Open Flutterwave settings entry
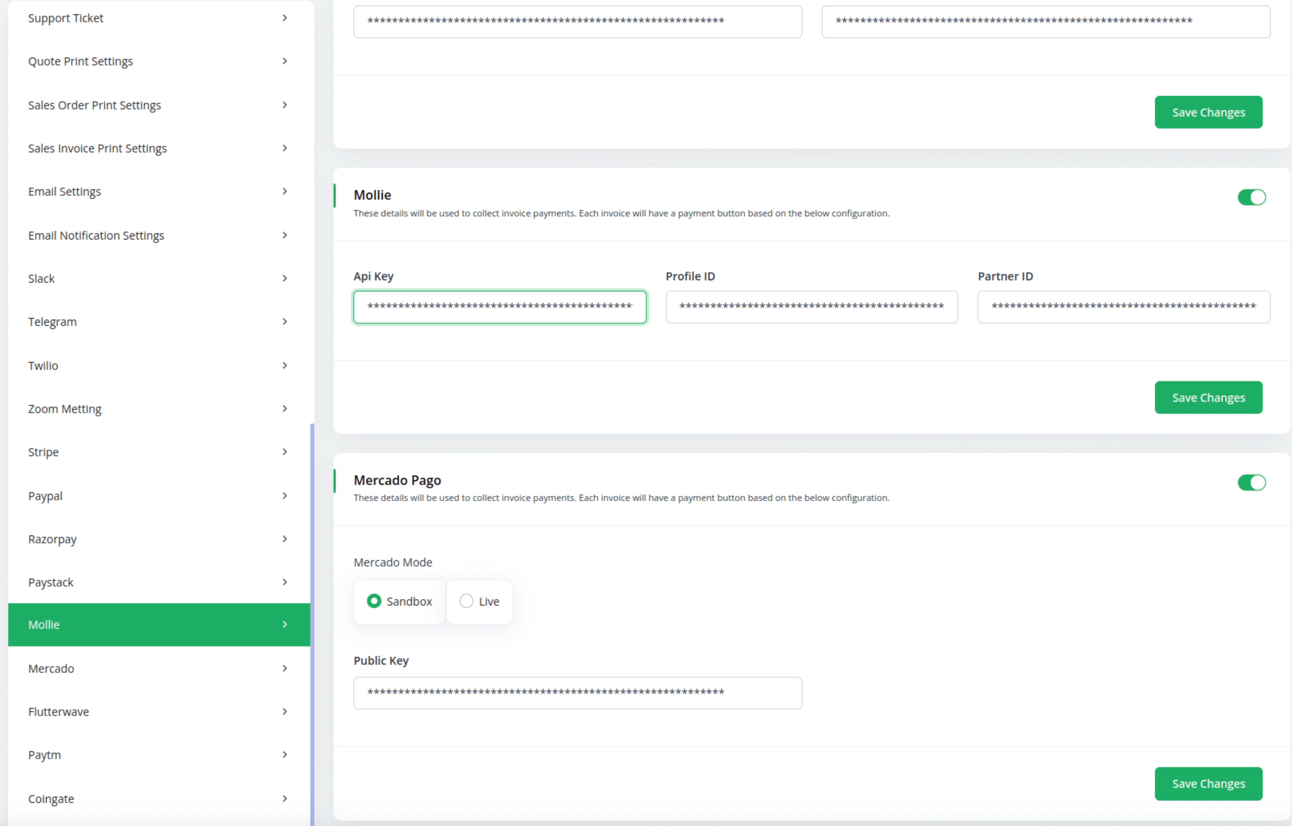The image size is (1292, 826). click(159, 712)
